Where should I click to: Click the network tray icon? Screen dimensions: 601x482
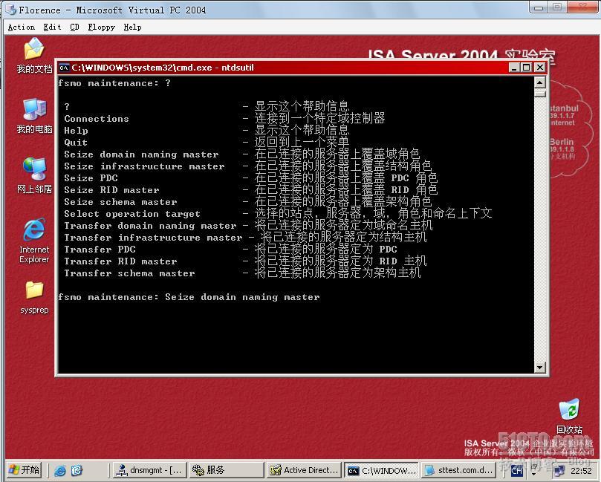point(559,471)
